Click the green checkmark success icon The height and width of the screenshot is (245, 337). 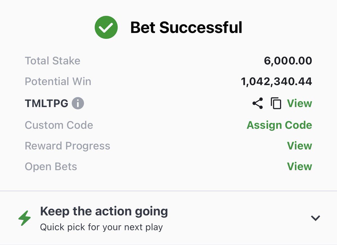[x=106, y=27]
